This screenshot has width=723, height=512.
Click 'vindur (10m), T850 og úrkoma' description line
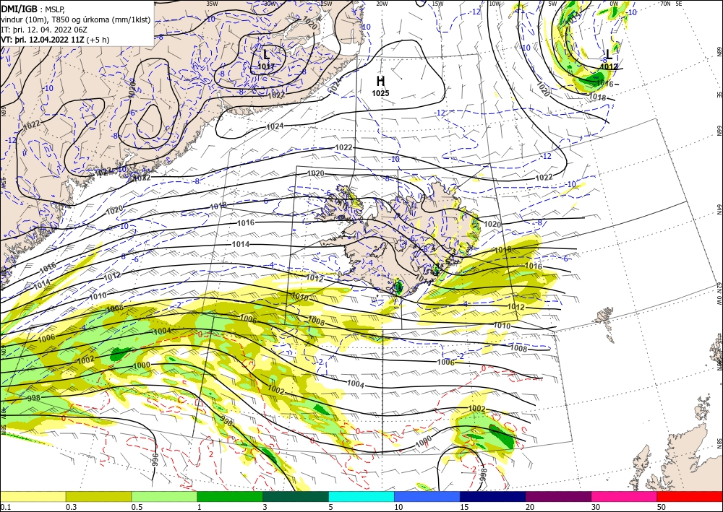pyautogui.click(x=76, y=19)
